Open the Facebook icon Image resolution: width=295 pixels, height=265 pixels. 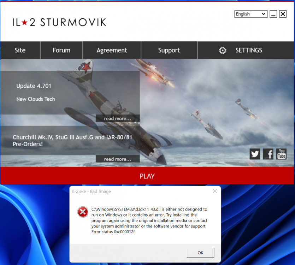(268, 154)
